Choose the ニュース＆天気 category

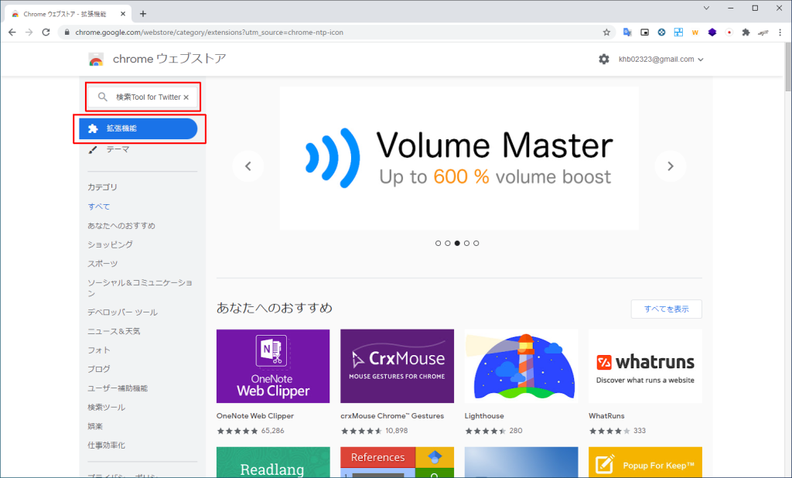point(114,332)
